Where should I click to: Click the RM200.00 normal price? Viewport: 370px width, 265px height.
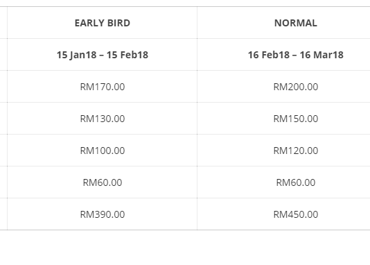click(296, 87)
